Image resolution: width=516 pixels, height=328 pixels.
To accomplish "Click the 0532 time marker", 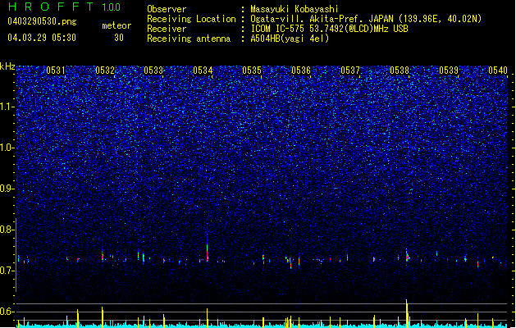I will (105, 71).
